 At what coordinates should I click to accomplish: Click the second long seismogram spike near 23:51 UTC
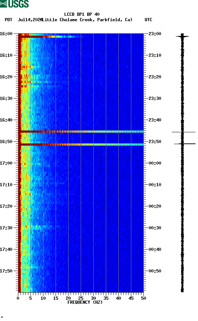185,144
